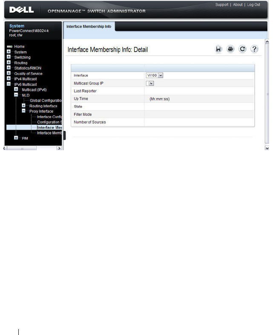Viewport: 273px width, 335px height.
Task: Open MLD Global Configuration tree item
Action: [46, 101]
